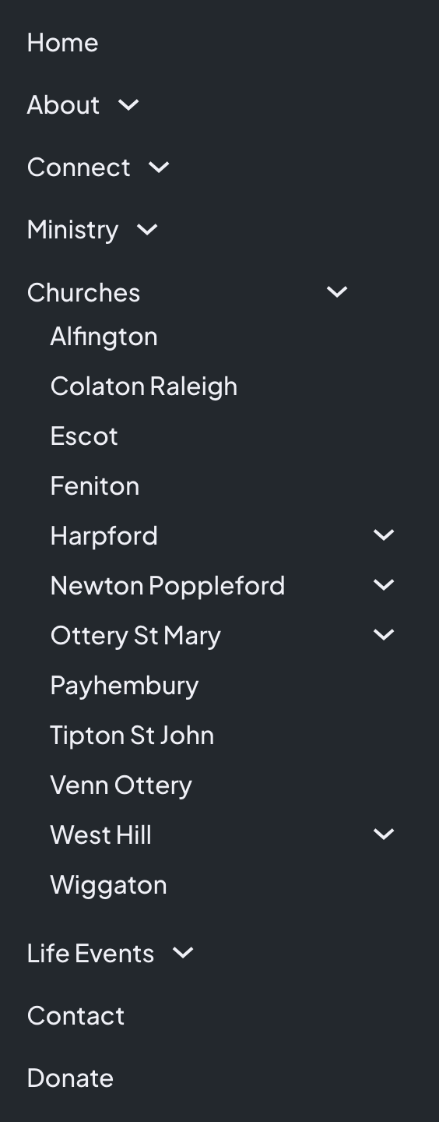Select Feniton from the Churches list
Image resolution: width=439 pixels, height=1122 pixels.
95,485
